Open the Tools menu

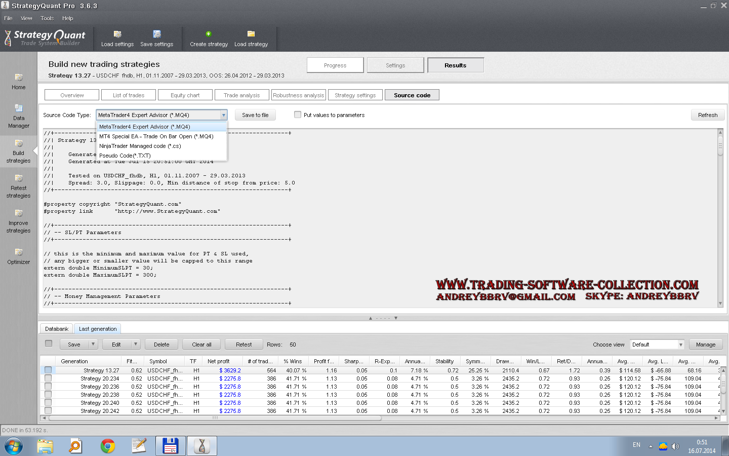coord(47,18)
